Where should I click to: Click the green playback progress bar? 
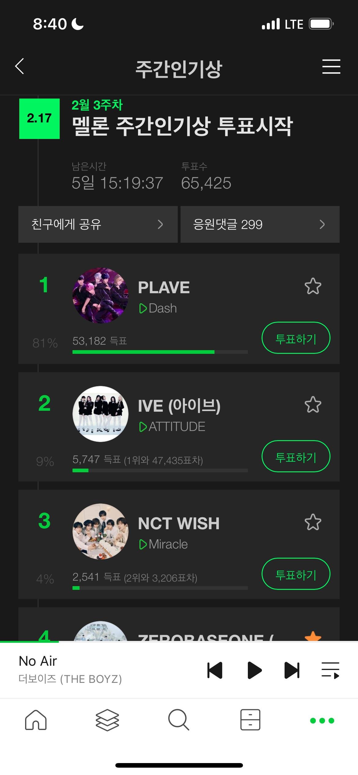[29, 642]
